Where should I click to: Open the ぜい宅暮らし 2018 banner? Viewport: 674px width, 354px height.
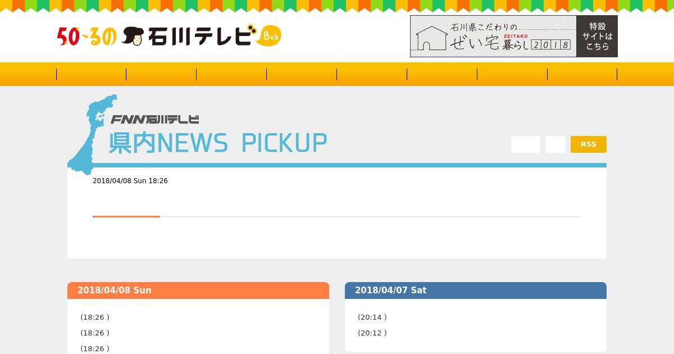click(493, 36)
